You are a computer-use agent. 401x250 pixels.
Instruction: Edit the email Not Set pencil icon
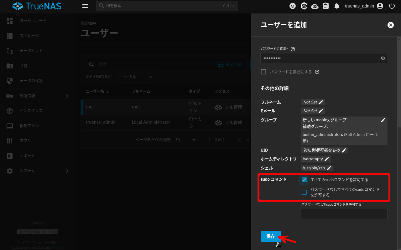(321, 111)
